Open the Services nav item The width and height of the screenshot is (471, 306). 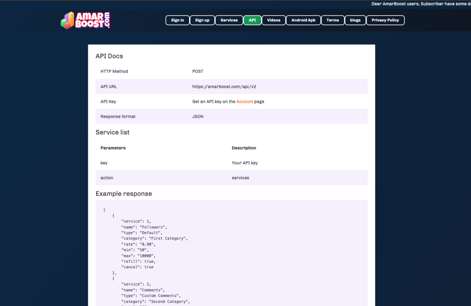pos(229,20)
